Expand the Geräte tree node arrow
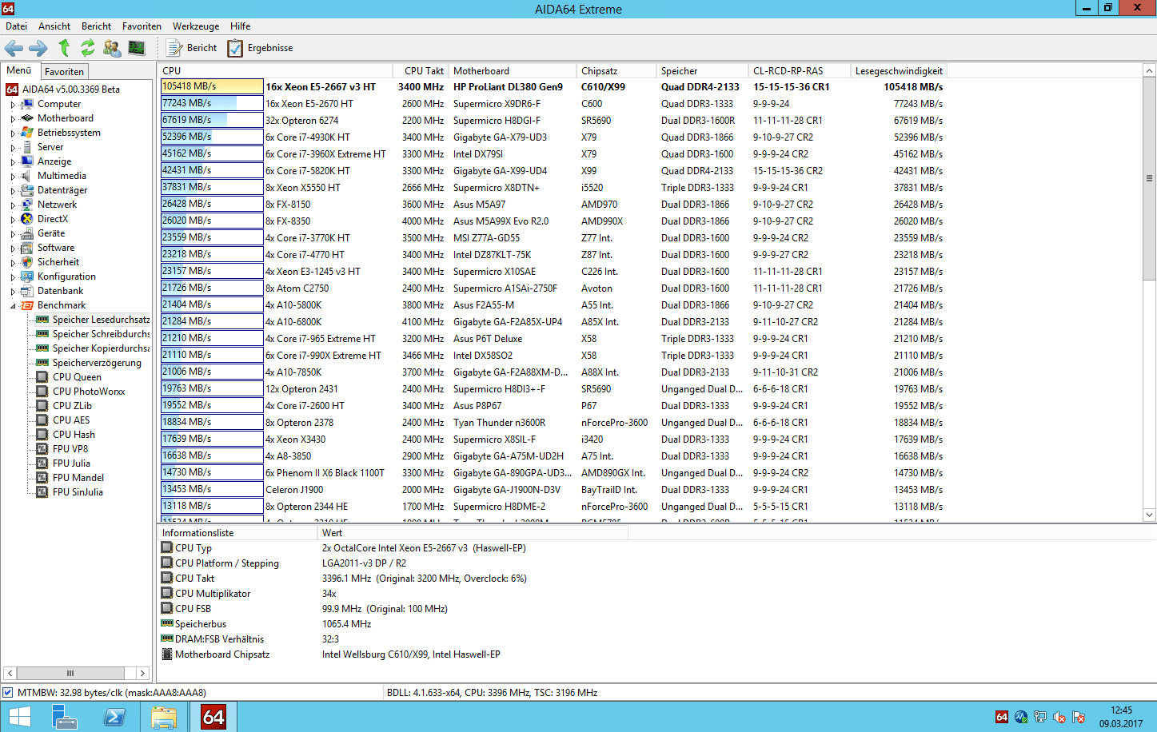This screenshot has height=732, width=1157. point(13,234)
